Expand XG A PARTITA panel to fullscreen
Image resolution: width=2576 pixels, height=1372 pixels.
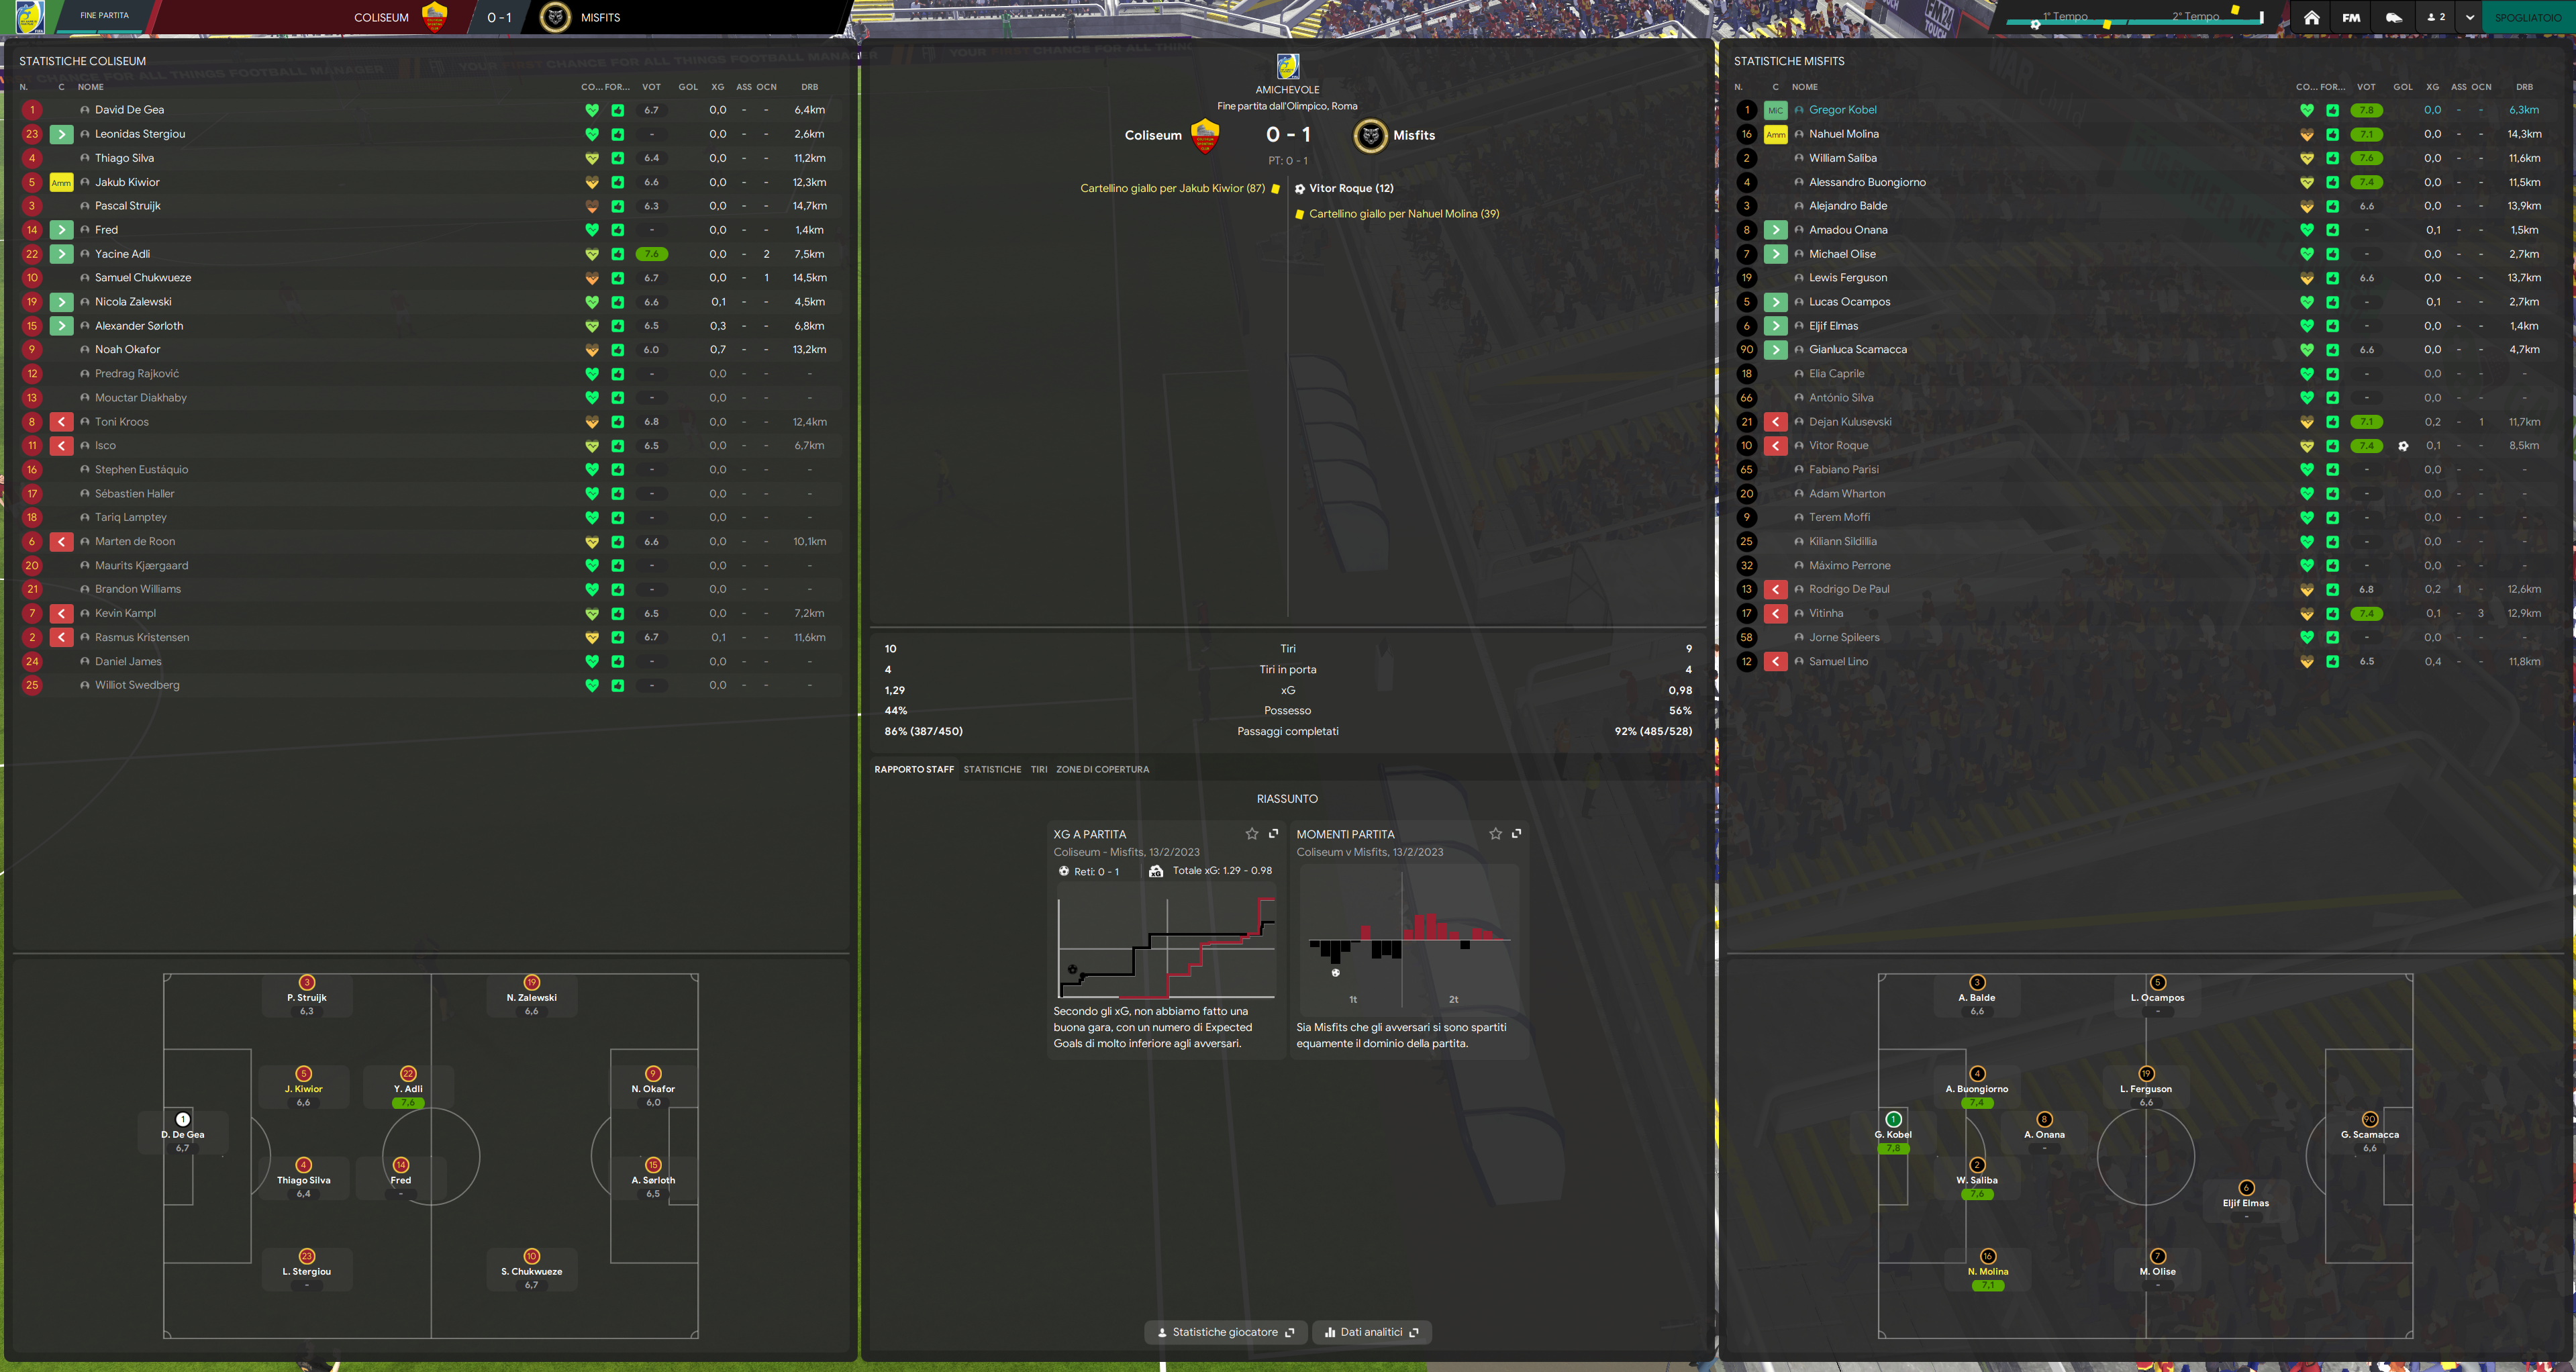(1273, 833)
